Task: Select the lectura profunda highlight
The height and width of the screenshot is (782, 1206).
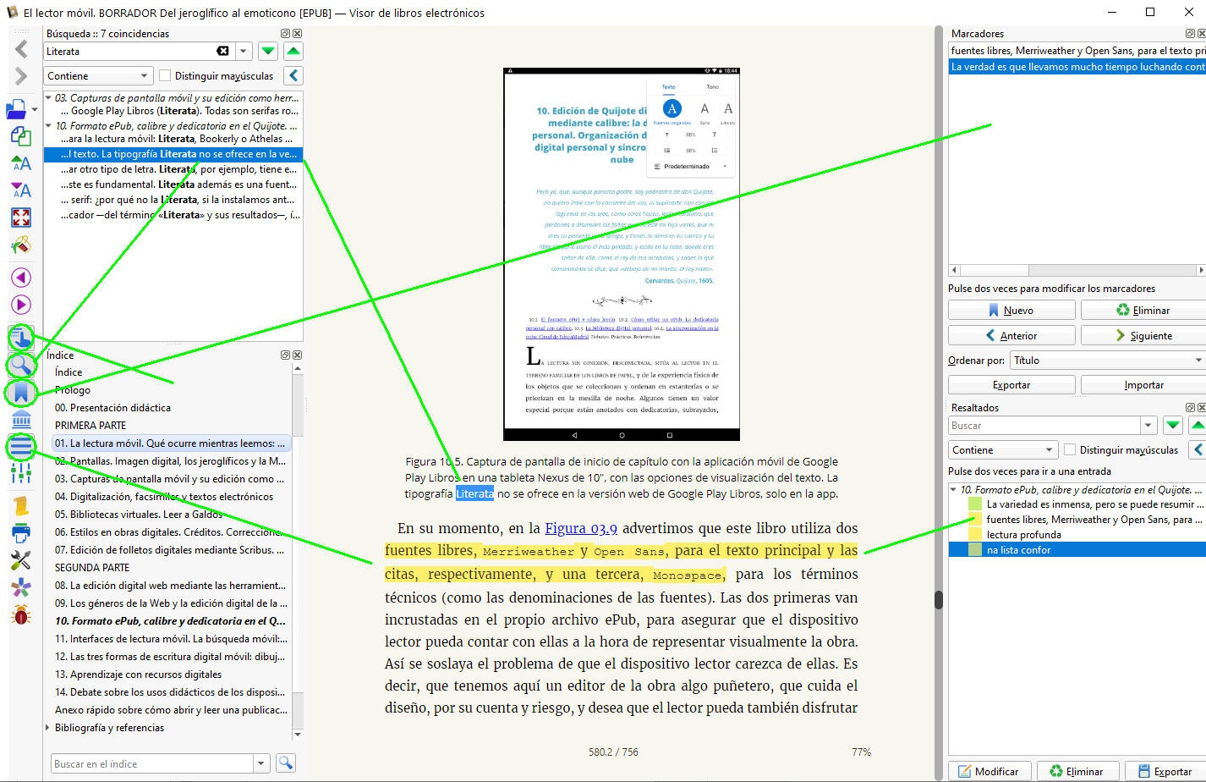Action: [1023, 535]
